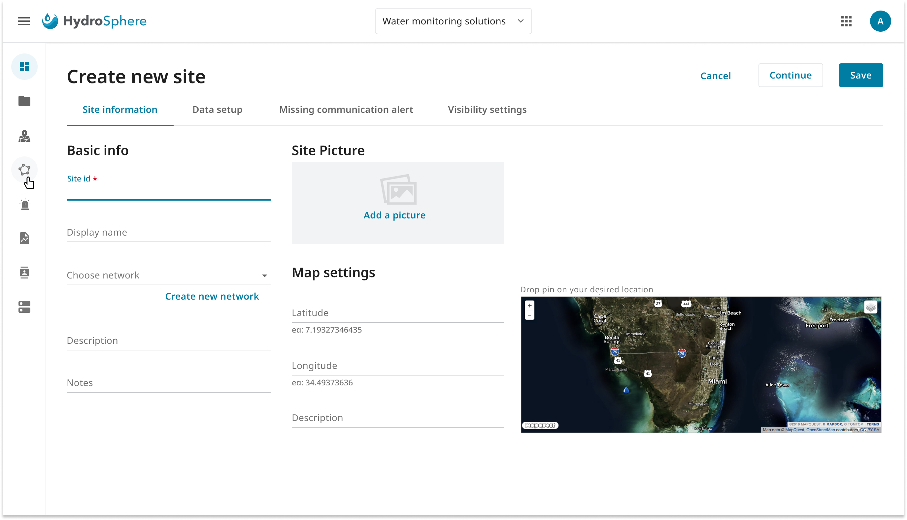The image size is (907, 520).
Task: Select the map pin sidebar icon
Action: point(24,136)
